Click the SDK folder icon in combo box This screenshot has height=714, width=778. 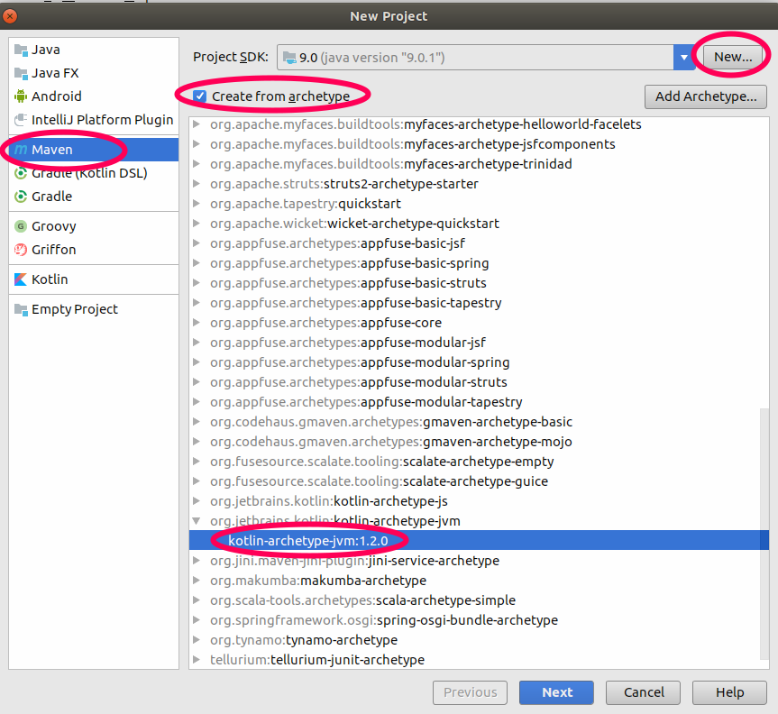pos(289,58)
